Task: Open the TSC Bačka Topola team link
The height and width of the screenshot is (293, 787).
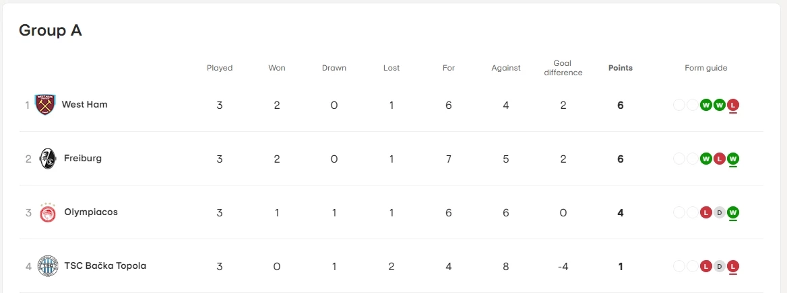Action: [105, 266]
